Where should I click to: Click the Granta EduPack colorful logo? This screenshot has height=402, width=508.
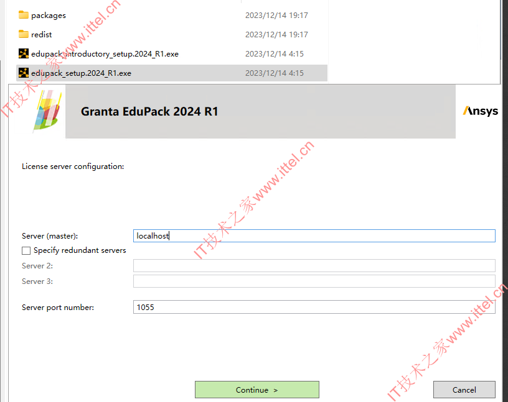[47, 111]
